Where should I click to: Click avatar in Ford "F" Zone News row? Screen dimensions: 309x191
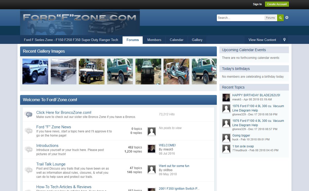point(152,131)
